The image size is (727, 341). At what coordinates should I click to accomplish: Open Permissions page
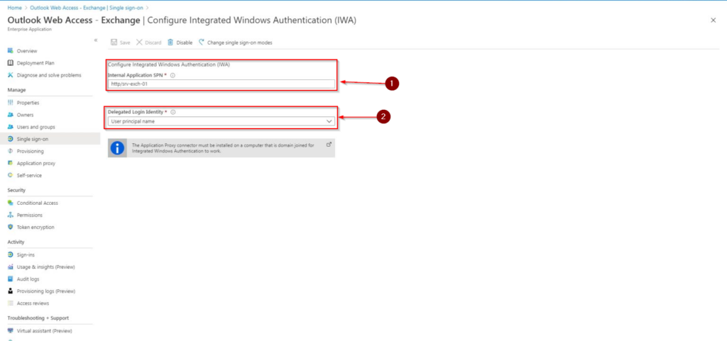(30, 215)
